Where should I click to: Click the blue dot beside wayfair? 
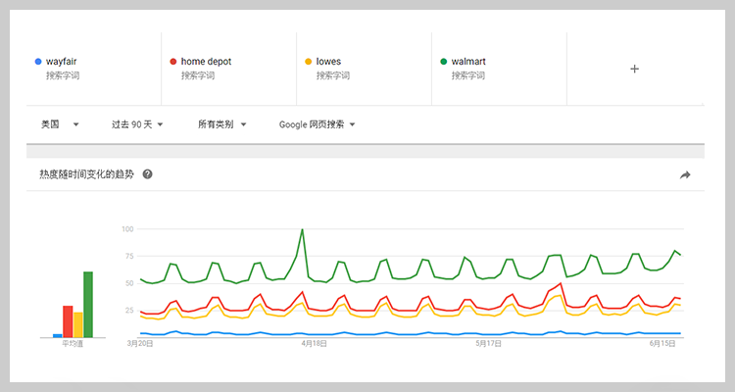37,62
